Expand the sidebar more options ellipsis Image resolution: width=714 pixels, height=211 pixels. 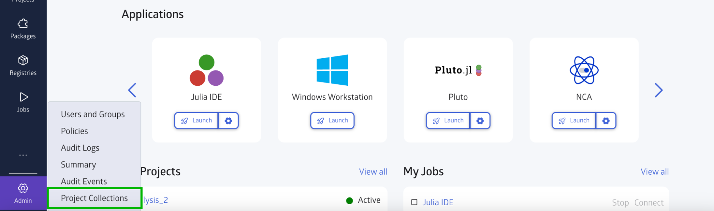(x=23, y=155)
